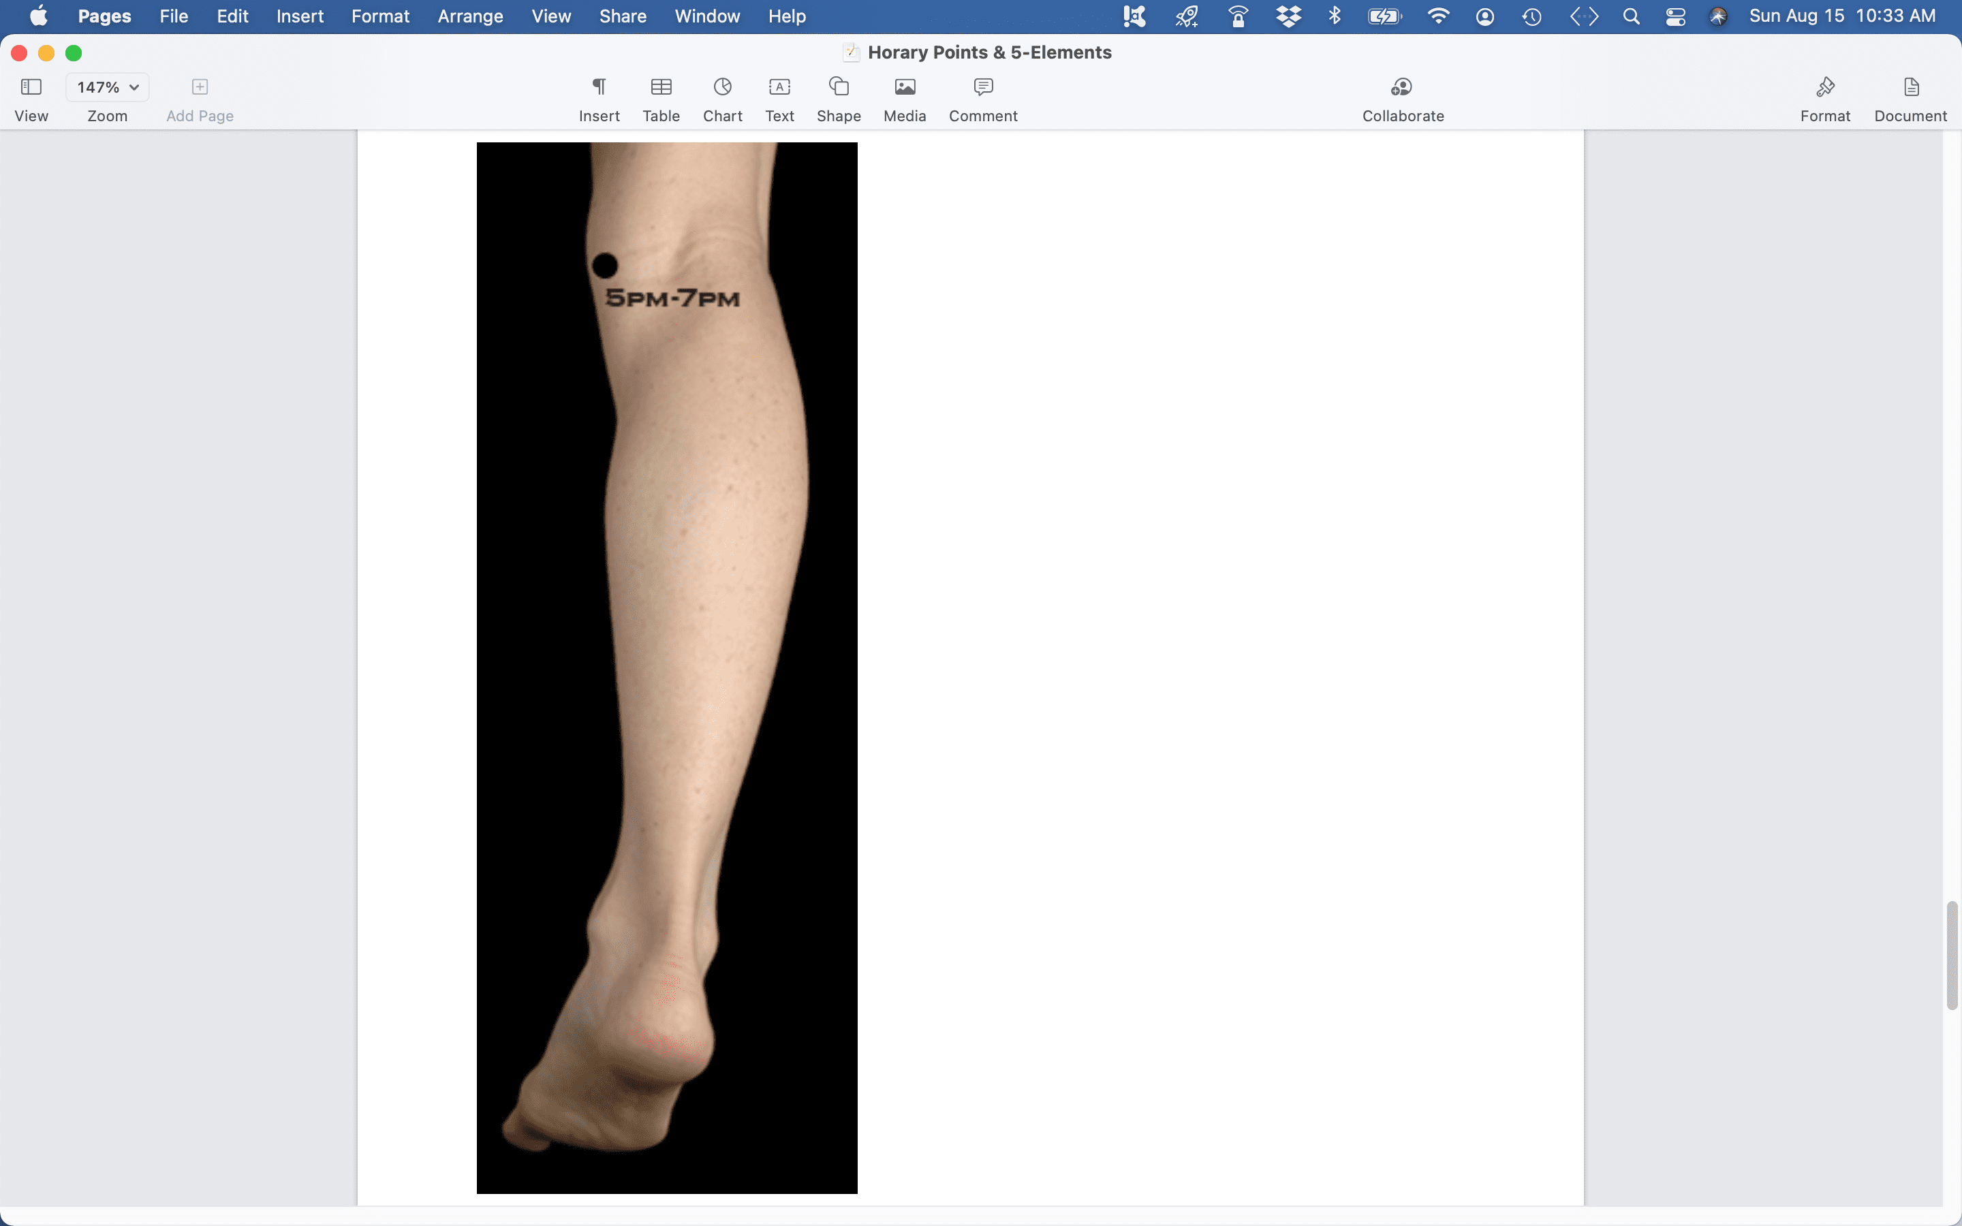Click the vertical scrollbar thumb
1962x1226 pixels.
[1952, 955]
